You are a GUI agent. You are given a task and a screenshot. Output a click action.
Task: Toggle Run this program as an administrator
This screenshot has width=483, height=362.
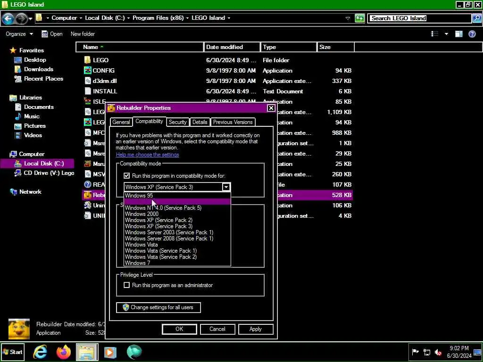tap(126, 285)
